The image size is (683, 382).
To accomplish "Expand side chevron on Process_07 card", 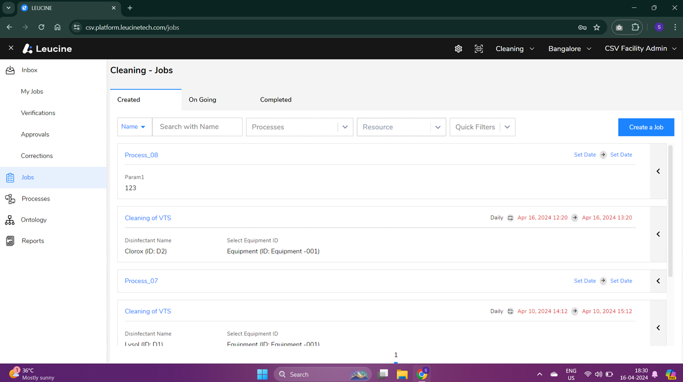I will 658,281.
